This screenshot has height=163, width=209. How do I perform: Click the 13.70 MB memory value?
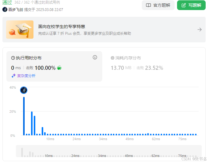pos(121,68)
